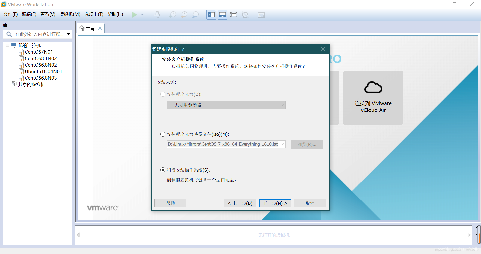Select 稍后安装操作系统(S) radio button
Viewport: 481px width, 254px height.
click(163, 170)
